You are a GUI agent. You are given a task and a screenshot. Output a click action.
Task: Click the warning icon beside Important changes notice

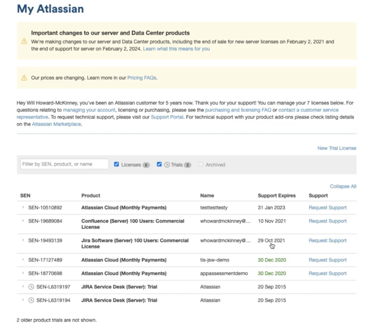tap(24, 41)
